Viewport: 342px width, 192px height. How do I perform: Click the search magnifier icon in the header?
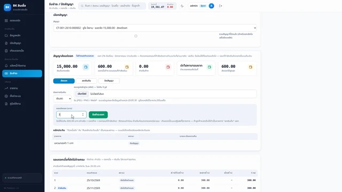82,6
